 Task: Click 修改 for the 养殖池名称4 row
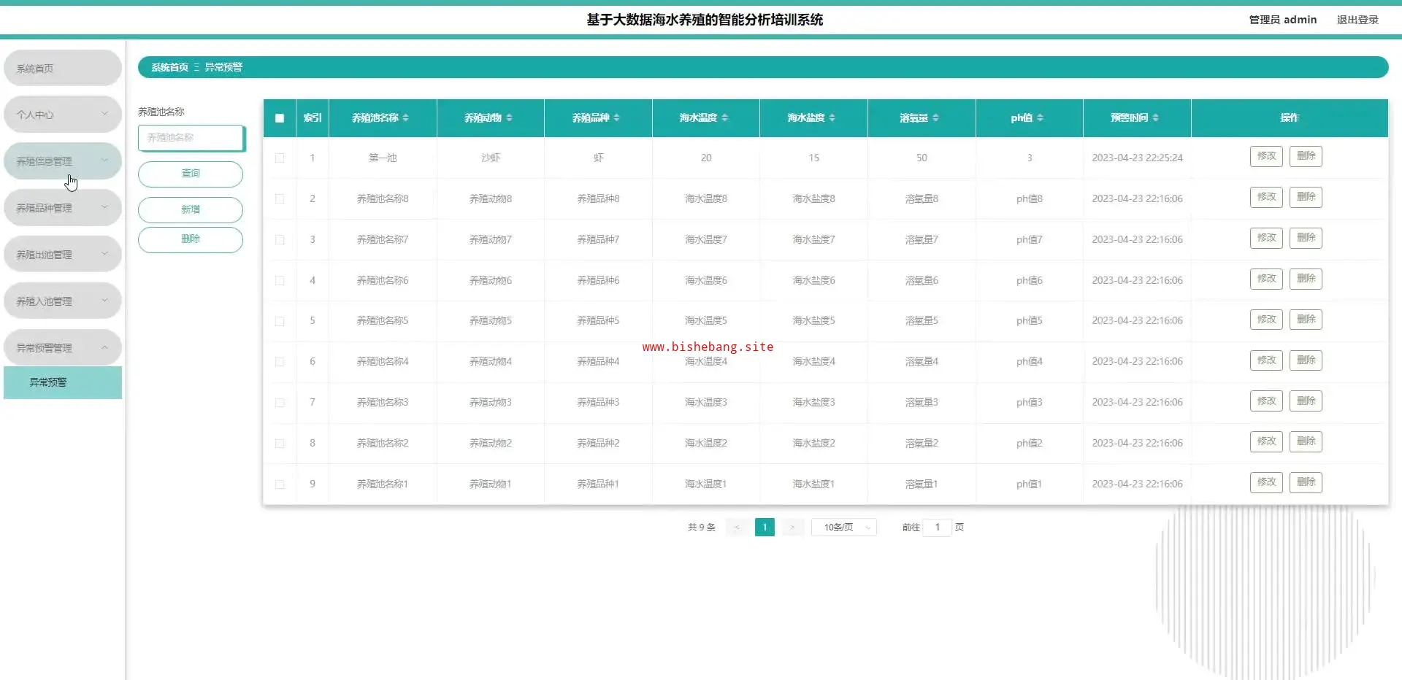click(1266, 360)
